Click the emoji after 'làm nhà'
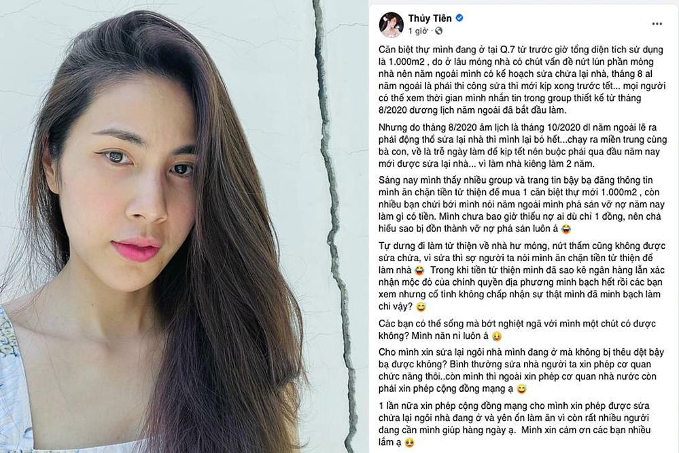The width and height of the screenshot is (679, 453). click(419, 271)
